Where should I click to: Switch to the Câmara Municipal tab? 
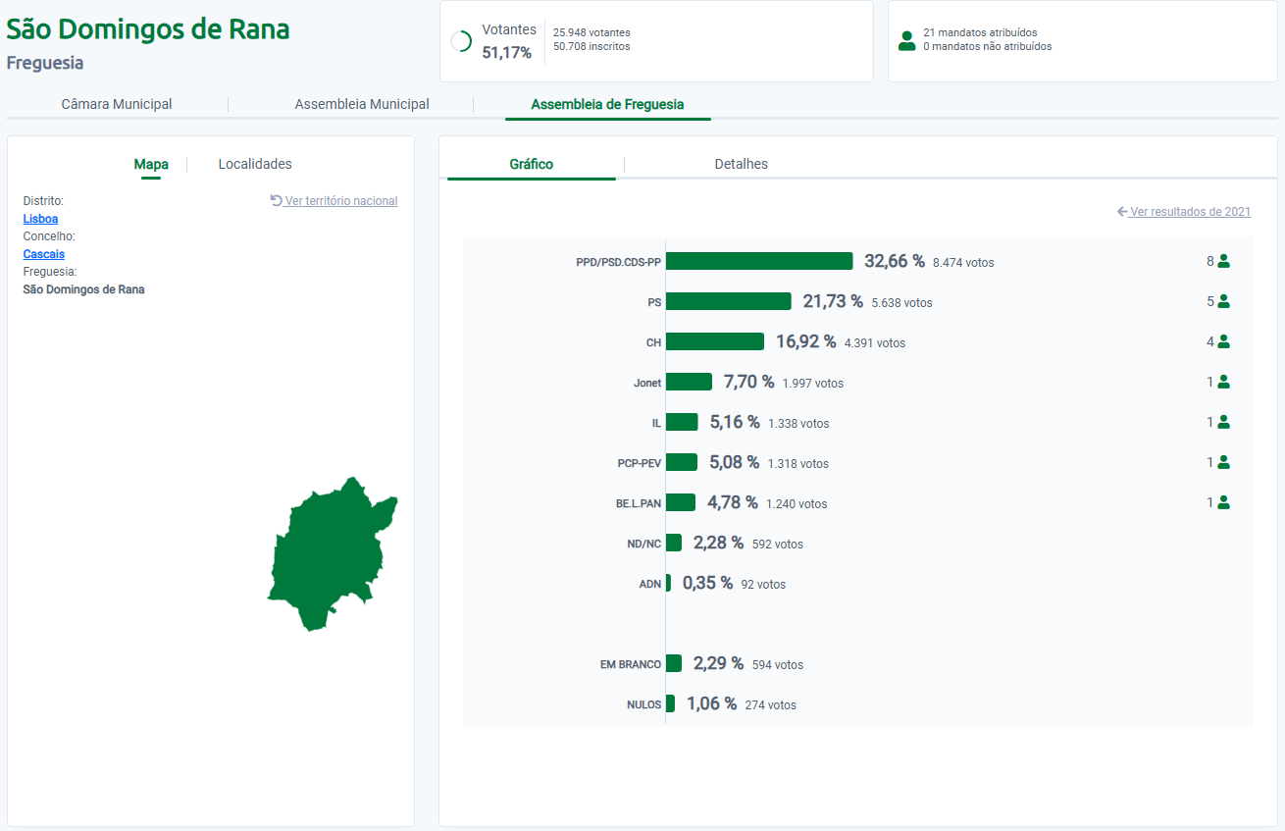pyautogui.click(x=117, y=104)
